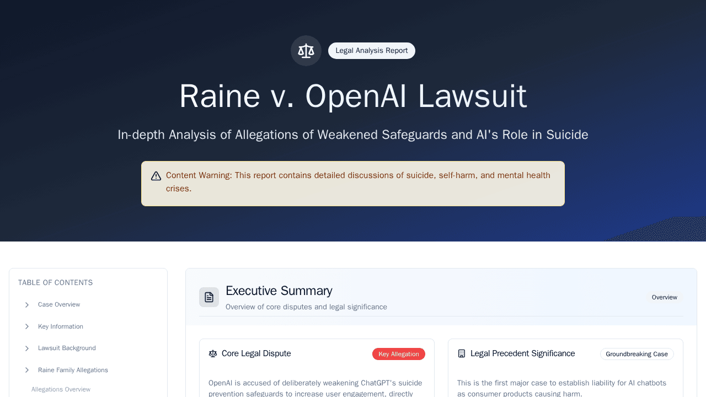Expand the Lawsuit Background chevron
This screenshot has height=397, width=706.
[26, 348]
